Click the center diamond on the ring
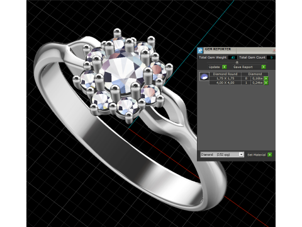This screenshot has height=227, width=302. [x=123, y=73]
